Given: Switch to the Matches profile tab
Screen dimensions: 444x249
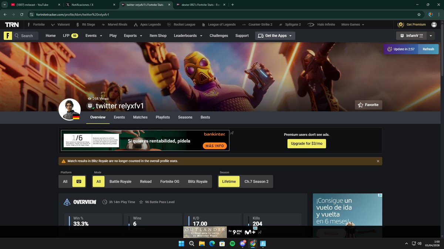Looking at the screenshot, I should click(140, 117).
